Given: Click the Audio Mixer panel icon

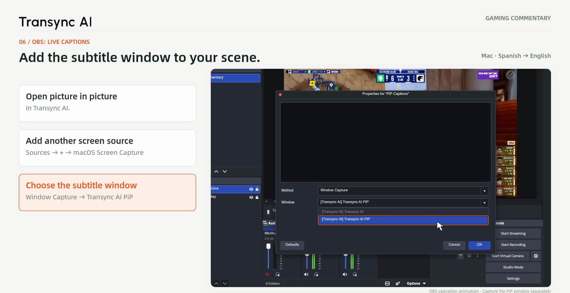Looking at the screenshot, I should coord(265,223).
